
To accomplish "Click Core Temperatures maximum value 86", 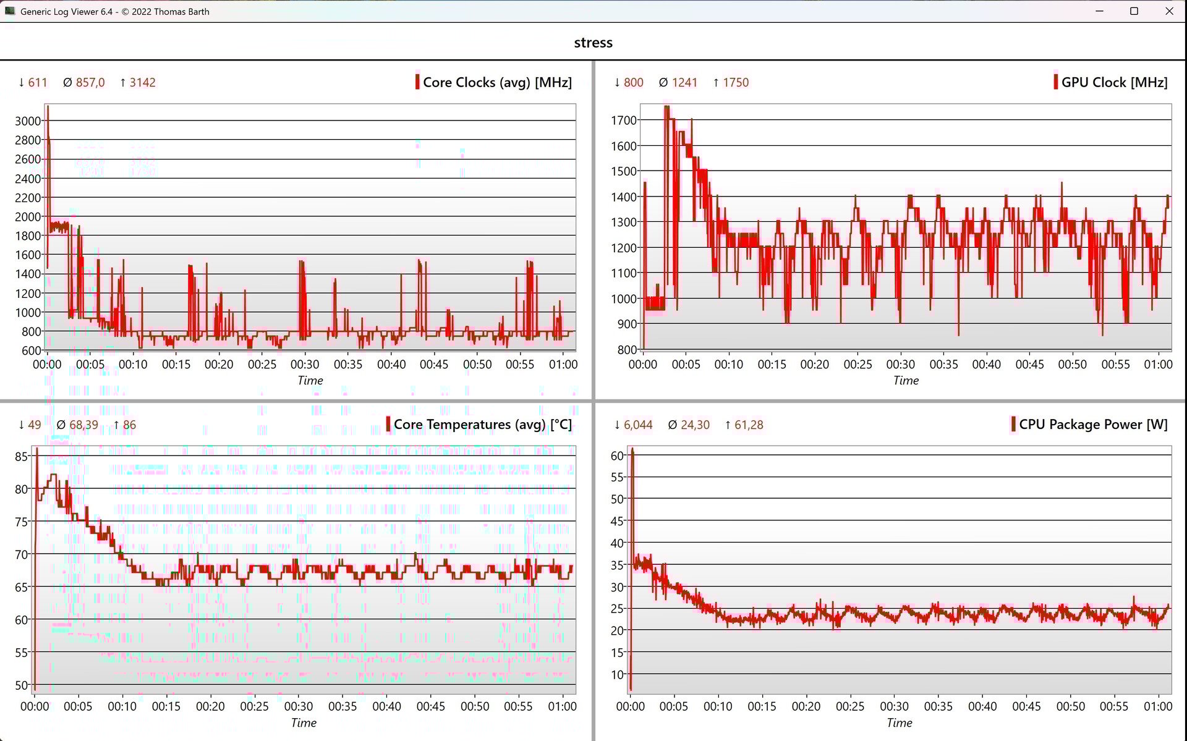I will pyautogui.click(x=129, y=425).
